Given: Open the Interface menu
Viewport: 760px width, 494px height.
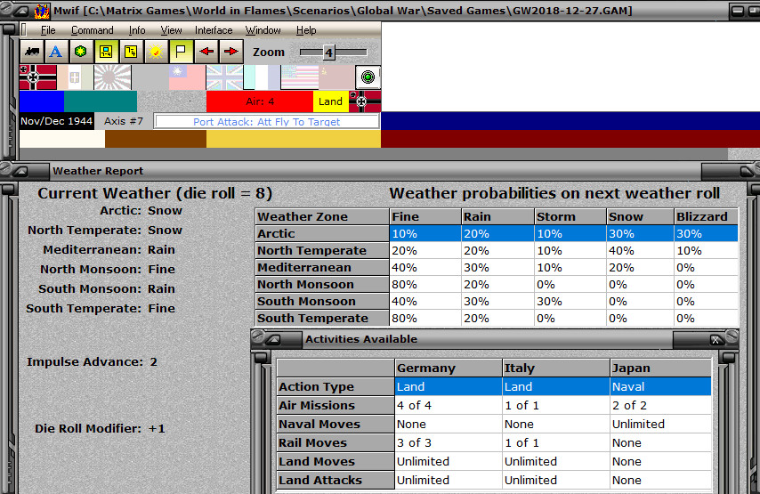Looking at the screenshot, I should click(214, 30).
